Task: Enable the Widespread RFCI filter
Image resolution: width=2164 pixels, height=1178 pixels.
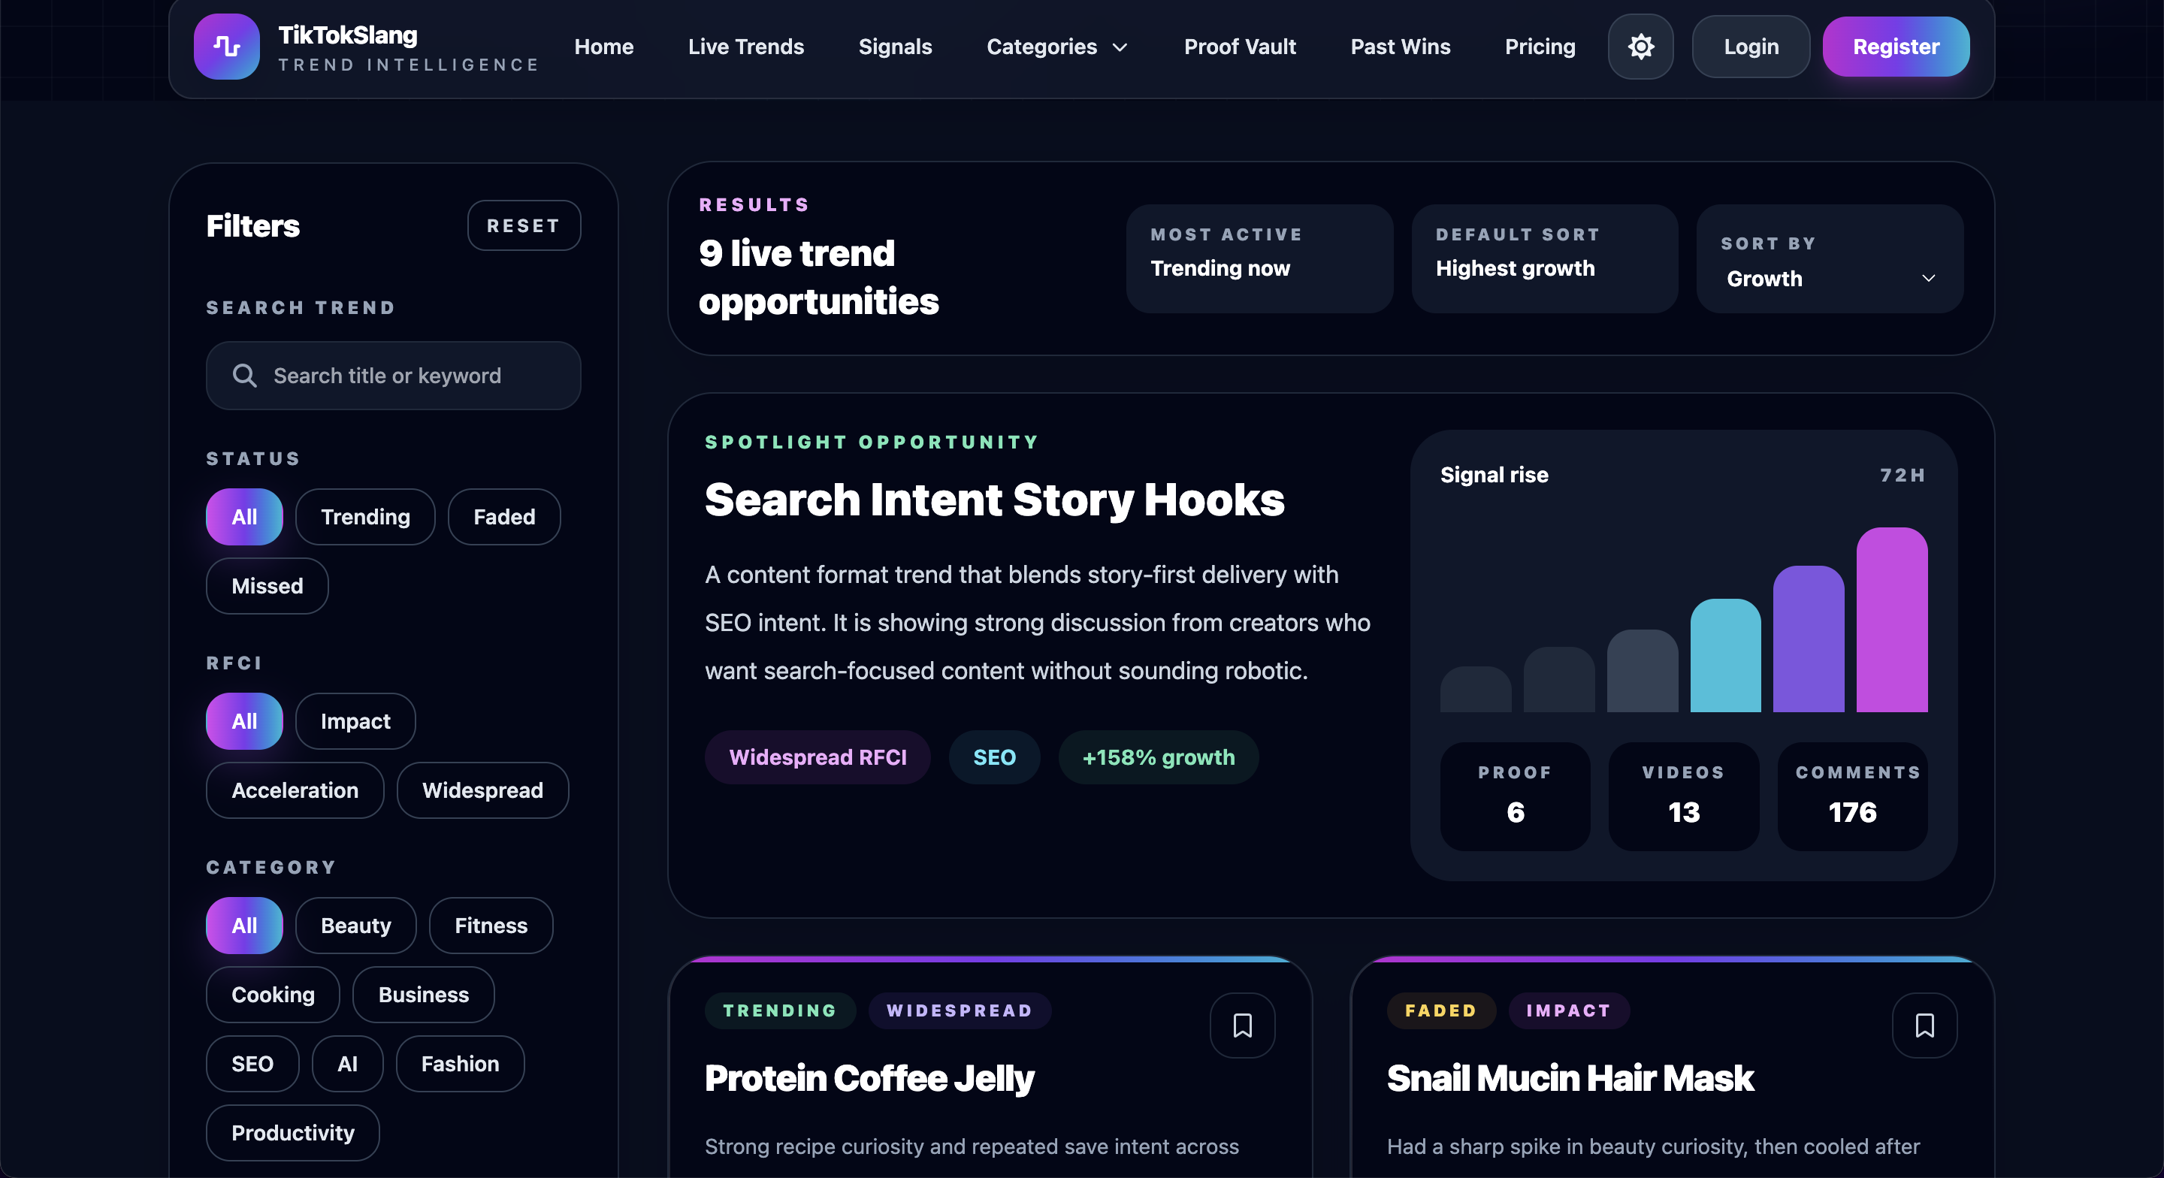Action: (482, 790)
